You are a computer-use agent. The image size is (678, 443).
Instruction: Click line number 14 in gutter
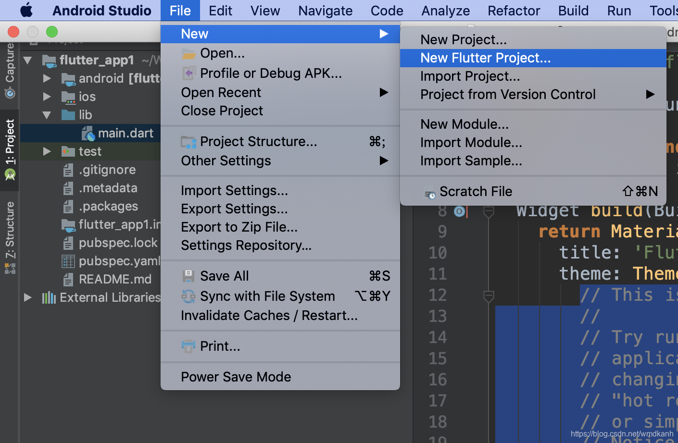click(x=438, y=337)
